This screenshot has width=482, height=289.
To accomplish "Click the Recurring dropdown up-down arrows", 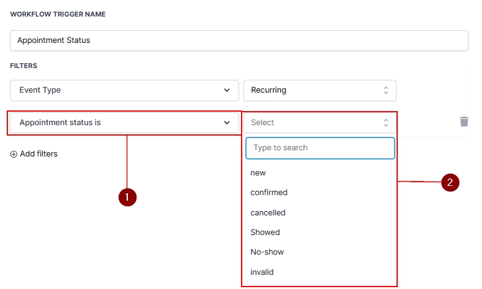I will point(386,90).
